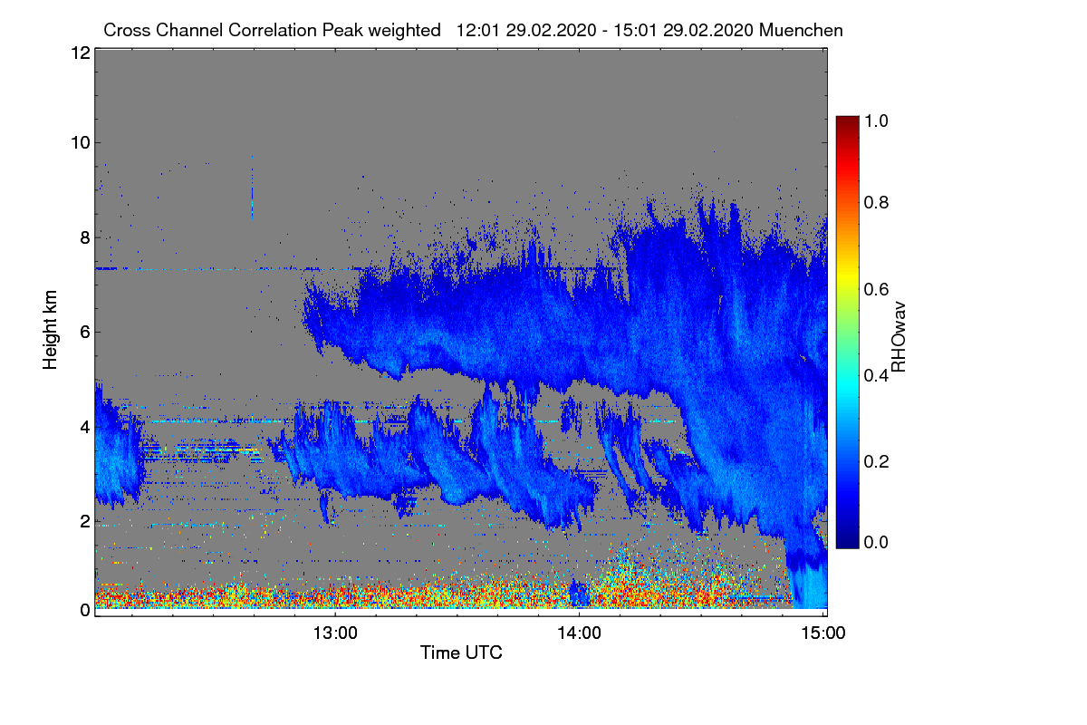Click the colorbar value label 1.0

876,120
